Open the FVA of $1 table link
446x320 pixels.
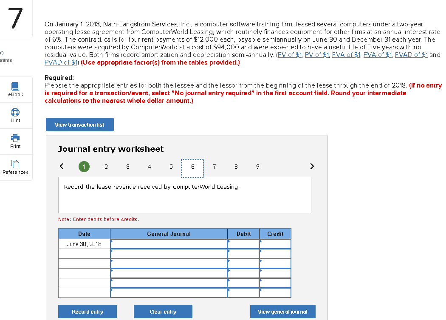point(346,55)
